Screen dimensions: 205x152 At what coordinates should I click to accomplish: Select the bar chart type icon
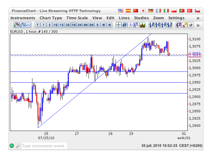click(23, 25)
